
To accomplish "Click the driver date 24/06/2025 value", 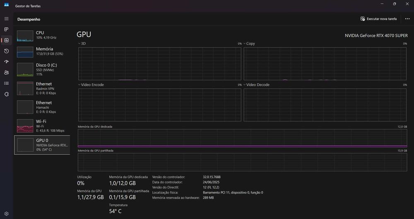I will click(x=211, y=182).
